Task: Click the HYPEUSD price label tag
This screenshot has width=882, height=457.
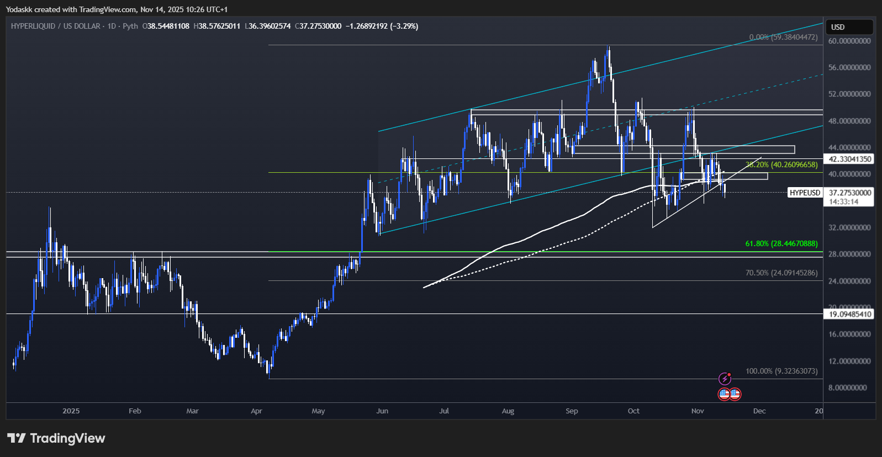Action: coord(805,193)
